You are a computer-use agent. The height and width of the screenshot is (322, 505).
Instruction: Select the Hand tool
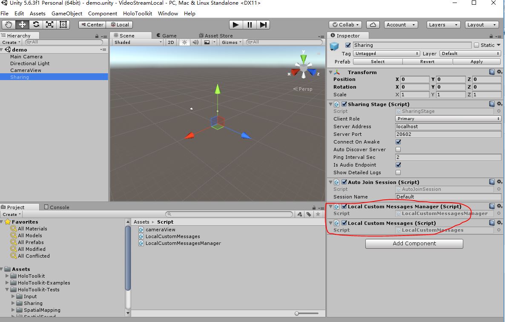coord(9,24)
